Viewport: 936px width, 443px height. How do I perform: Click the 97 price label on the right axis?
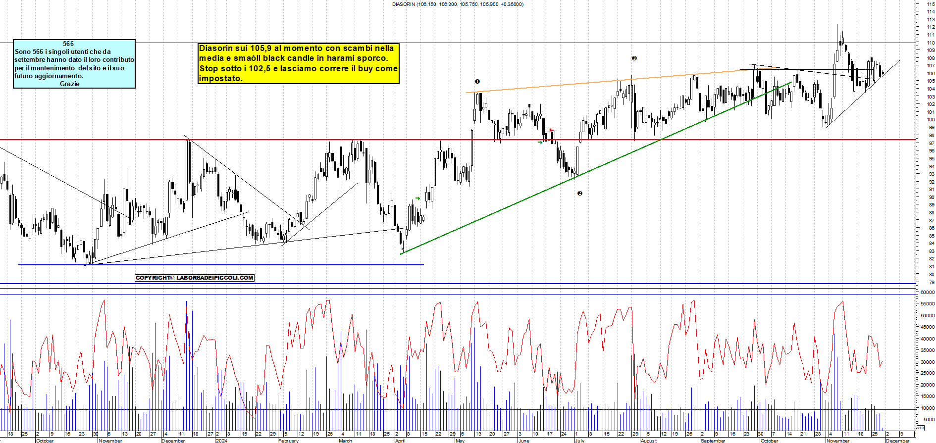pyautogui.click(x=932, y=143)
